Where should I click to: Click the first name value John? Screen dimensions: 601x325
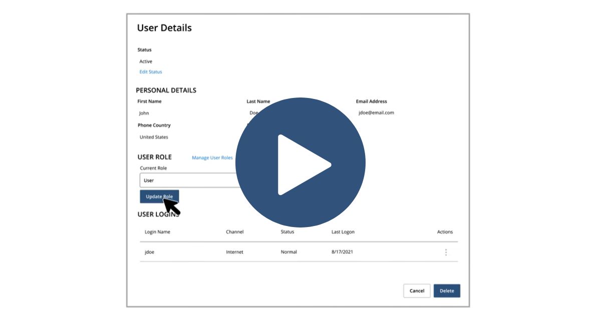pos(144,113)
